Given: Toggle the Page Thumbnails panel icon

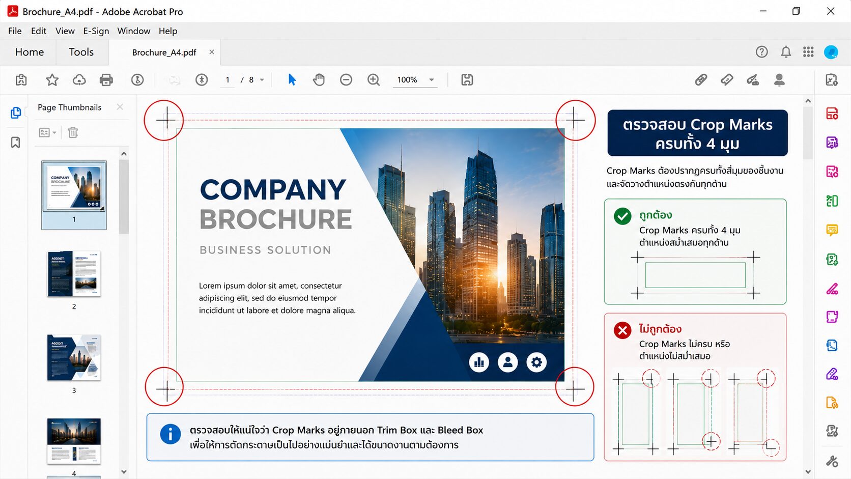Looking at the screenshot, I should [16, 112].
